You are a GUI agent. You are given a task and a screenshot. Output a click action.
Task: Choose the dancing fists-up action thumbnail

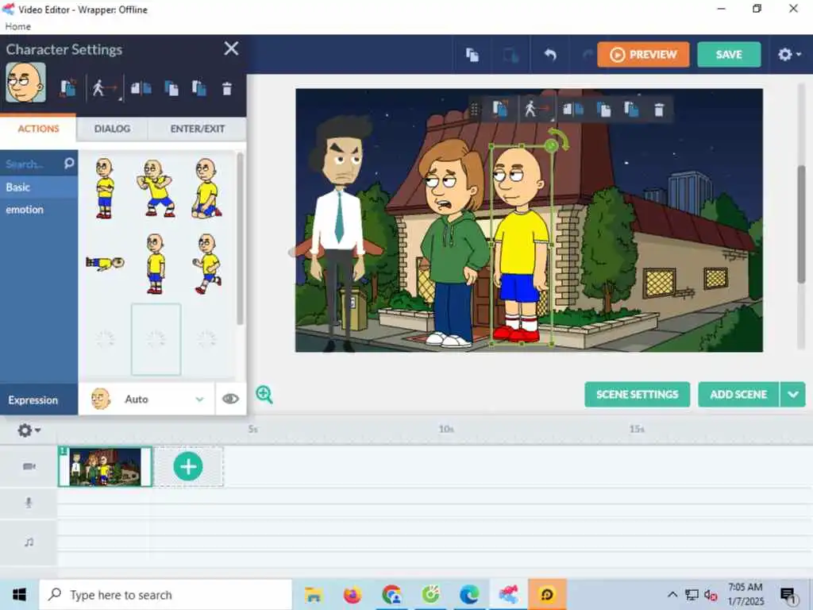[155, 188]
